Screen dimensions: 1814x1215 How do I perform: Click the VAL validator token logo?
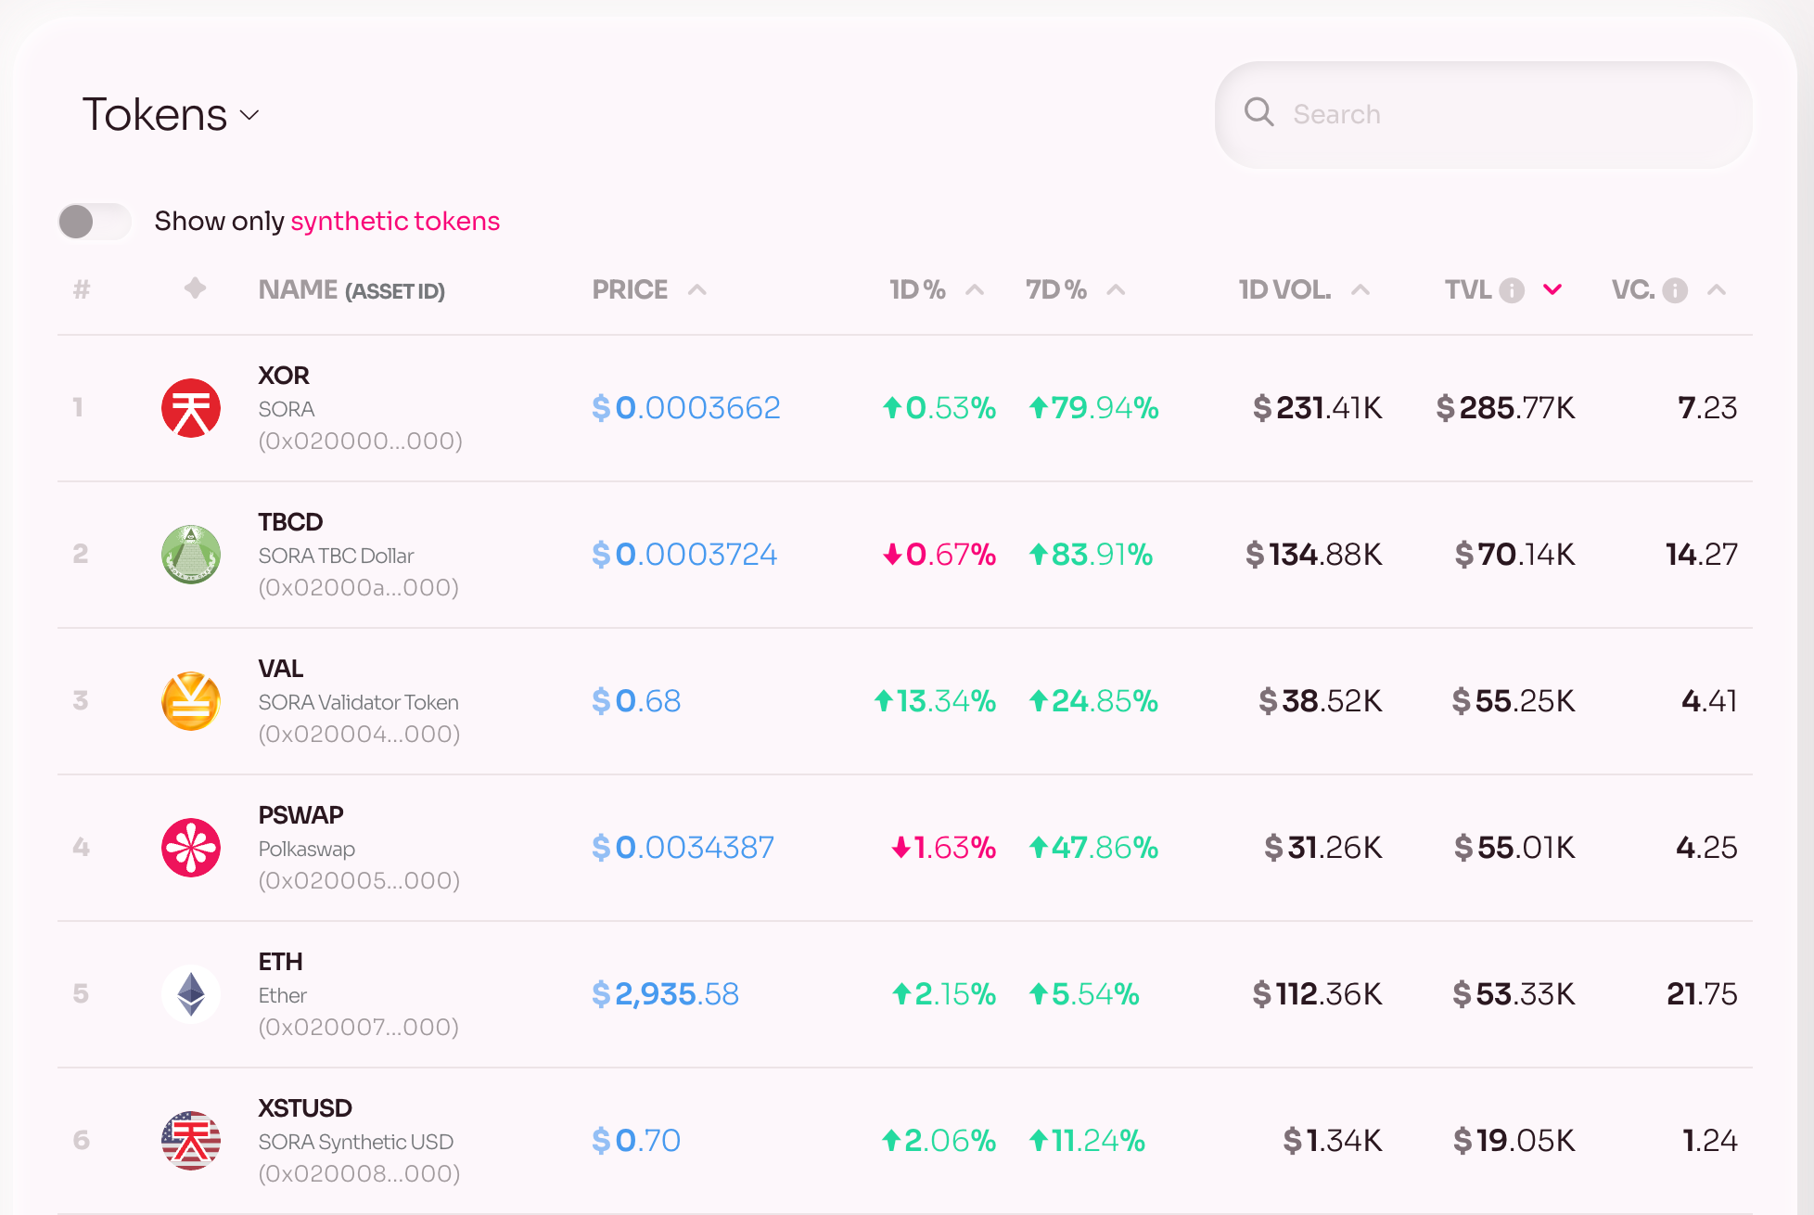(191, 701)
